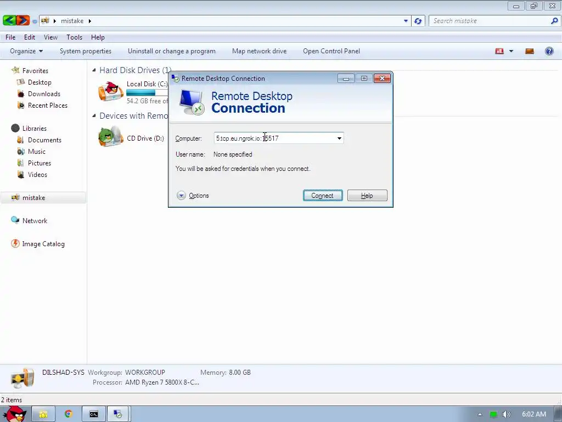Open the Tools menu
Image resolution: width=562 pixels, height=422 pixels.
tap(74, 37)
